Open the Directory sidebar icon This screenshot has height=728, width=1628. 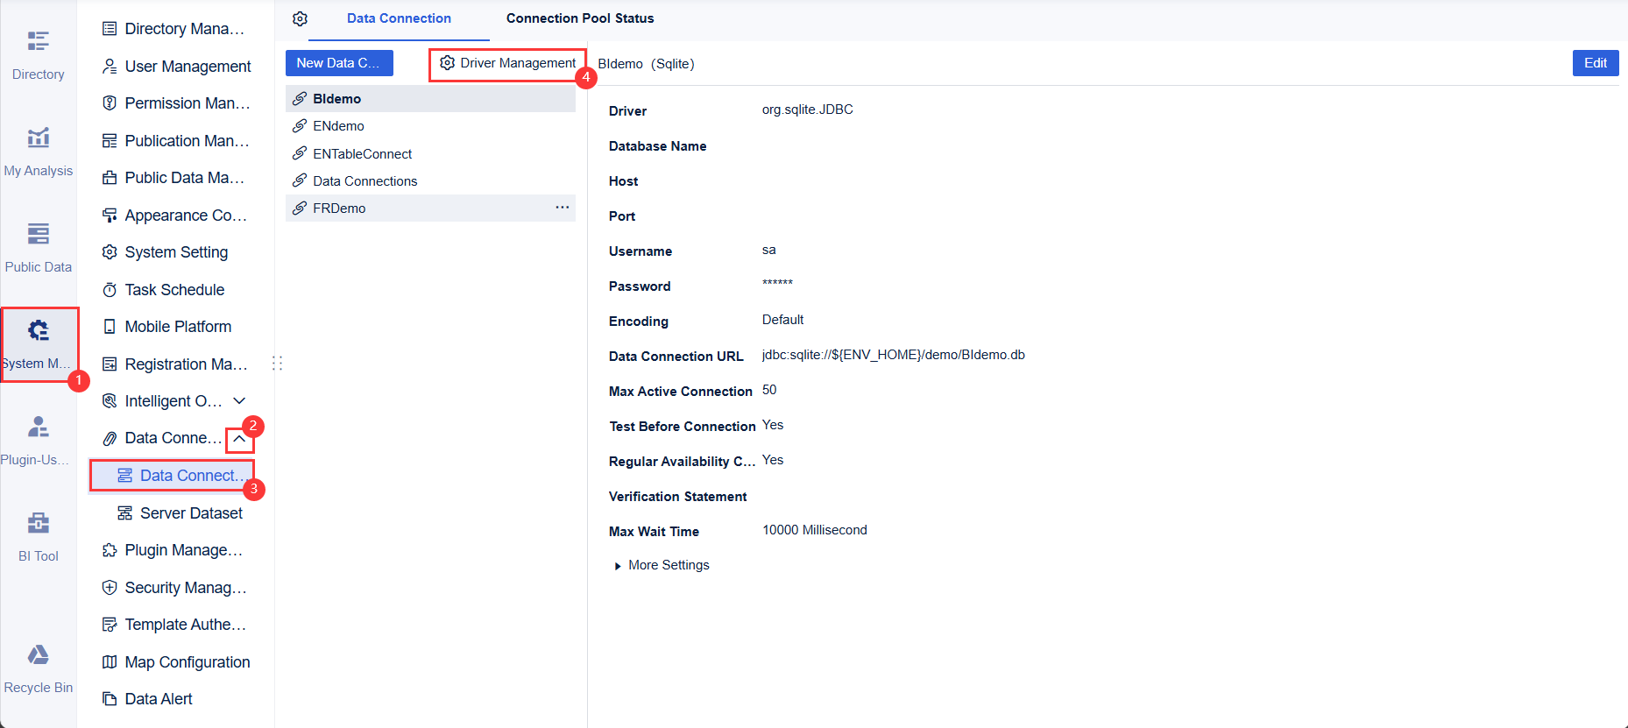click(x=39, y=41)
